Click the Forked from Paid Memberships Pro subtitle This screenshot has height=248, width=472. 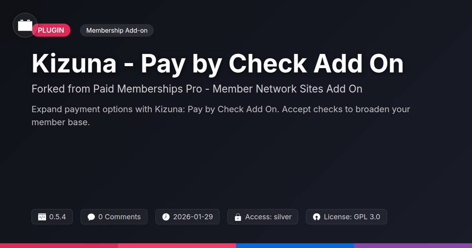(197, 89)
